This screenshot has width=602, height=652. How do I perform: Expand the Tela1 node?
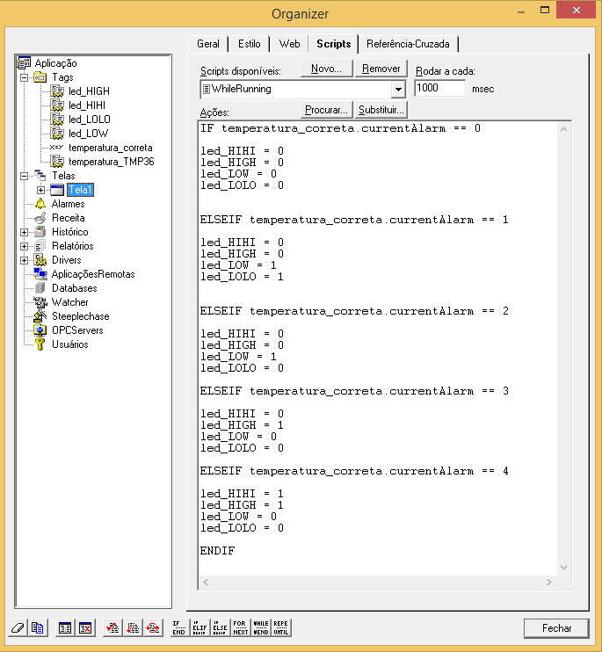click(40, 190)
